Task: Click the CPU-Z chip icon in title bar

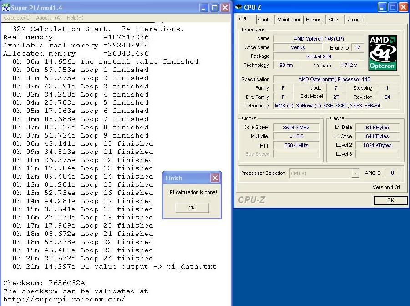Action: tap(239, 7)
